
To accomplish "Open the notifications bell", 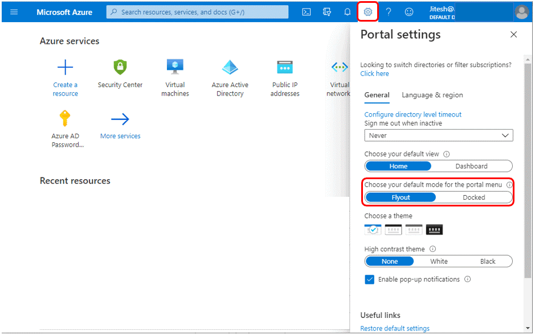I will [x=348, y=13].
